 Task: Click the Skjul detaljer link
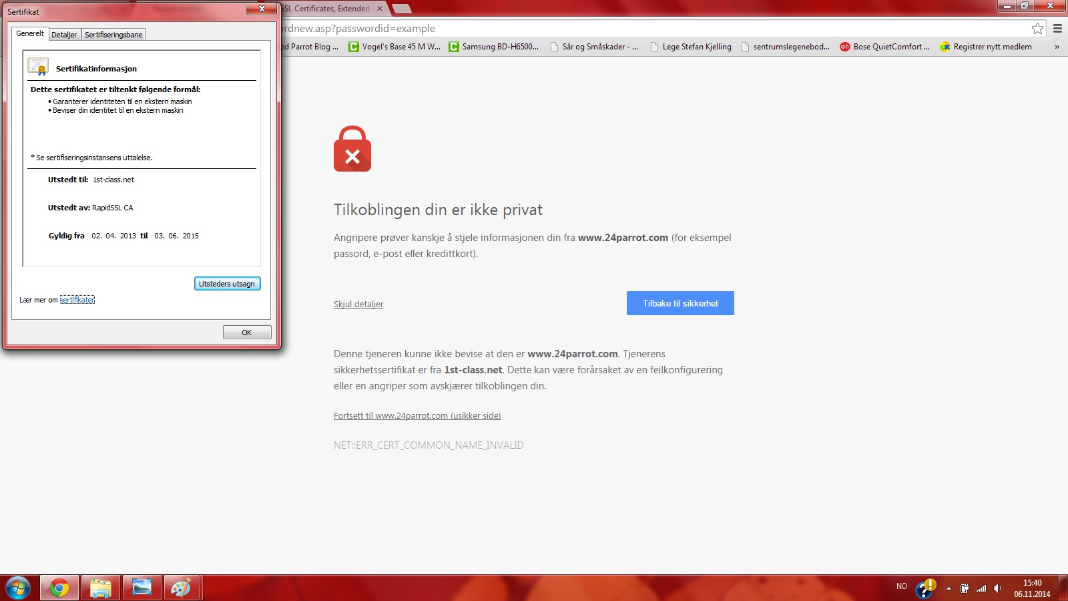point(358,305)
